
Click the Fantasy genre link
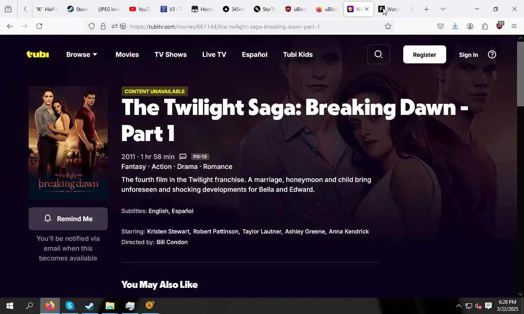tap(133, 166)
